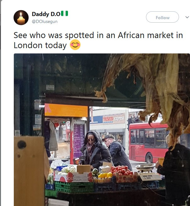This screenshot has height=206, width=190.
Task: Click the Tesco express sign in photo
Action: pos(114,119)
